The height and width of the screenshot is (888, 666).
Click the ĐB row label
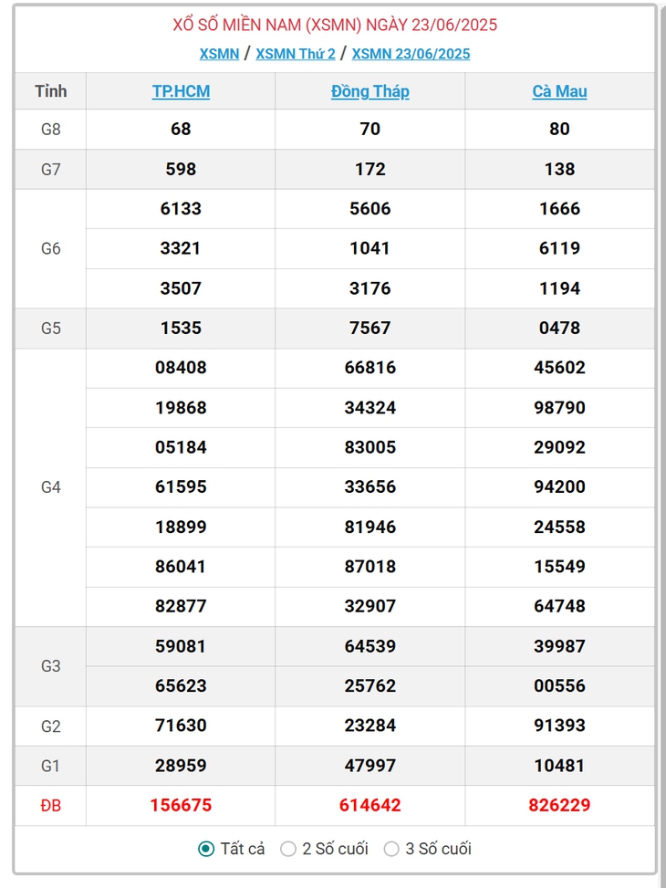click(50, 805)
